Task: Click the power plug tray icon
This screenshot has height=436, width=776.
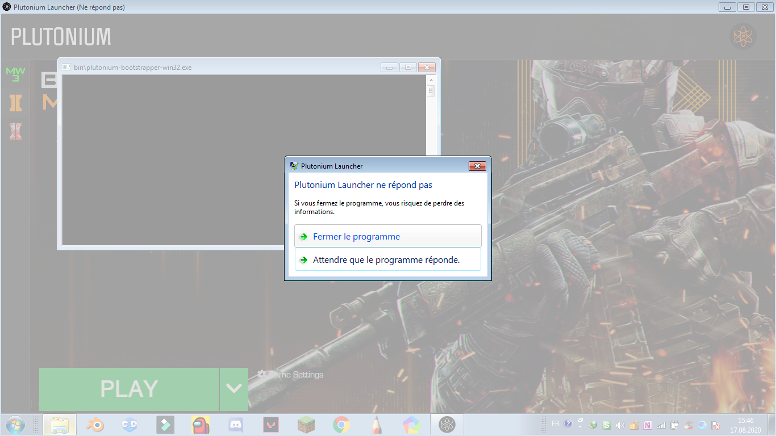Action: (x=674, y=425)
